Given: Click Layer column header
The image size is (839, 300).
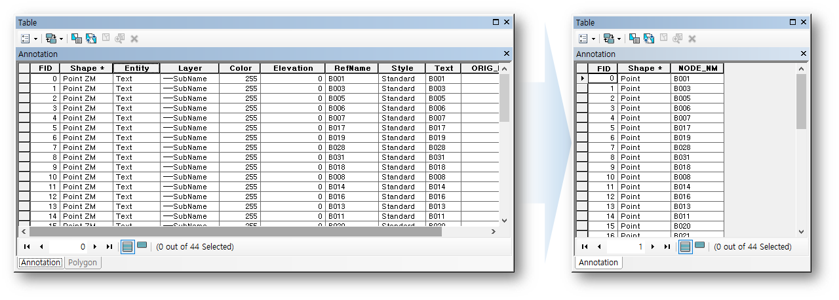Looking at the screenshot, I should tap(190, 68).
